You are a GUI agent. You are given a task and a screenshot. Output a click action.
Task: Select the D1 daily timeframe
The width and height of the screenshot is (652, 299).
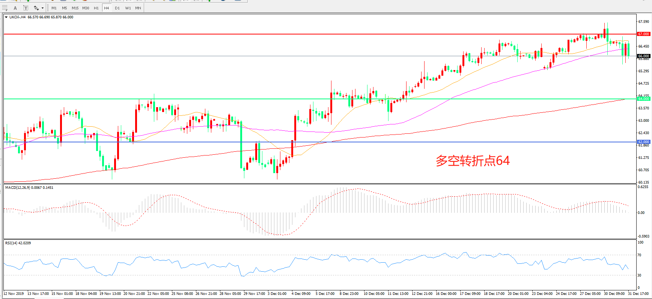click(117, 8)
